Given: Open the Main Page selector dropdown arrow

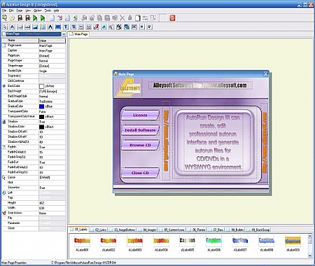Looking at the screenshot, I should pos(64,34).
